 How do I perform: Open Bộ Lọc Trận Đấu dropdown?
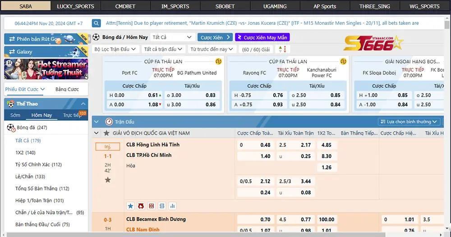pyautogui.click(x=115, y=49)
